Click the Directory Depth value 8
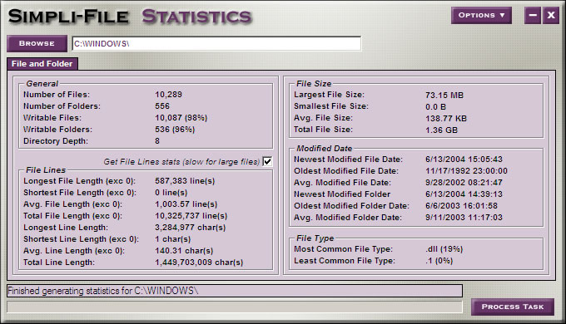566x324 pixels. [157, 141]
